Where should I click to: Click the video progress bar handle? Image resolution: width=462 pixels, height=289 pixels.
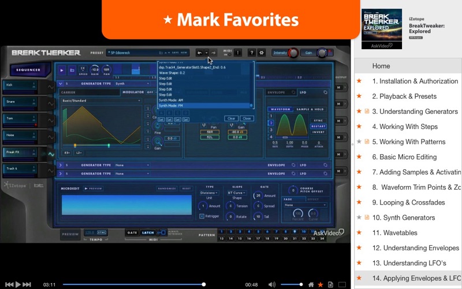click(x=204, y=284)
